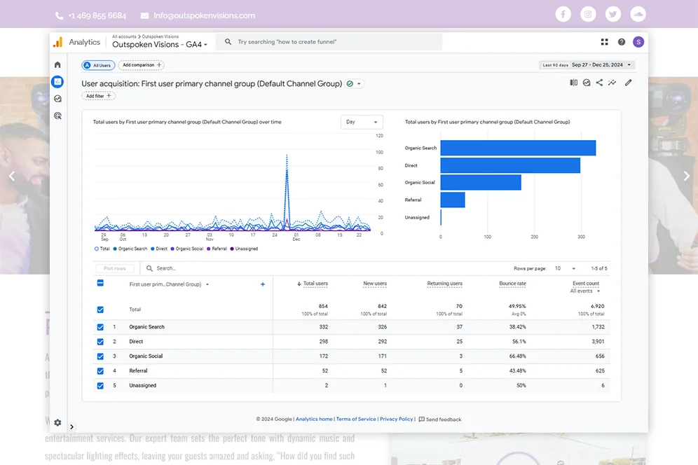698x465 pixels.
Task: Customize report with the pencil icon
Action: [x=628, y=83]
